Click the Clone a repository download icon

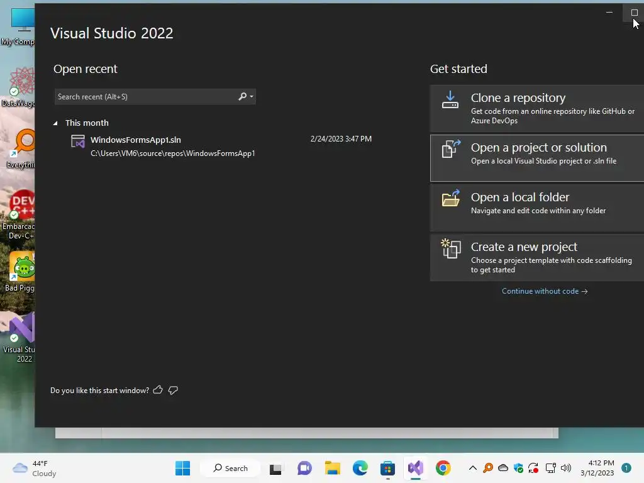tap(450, 100)
